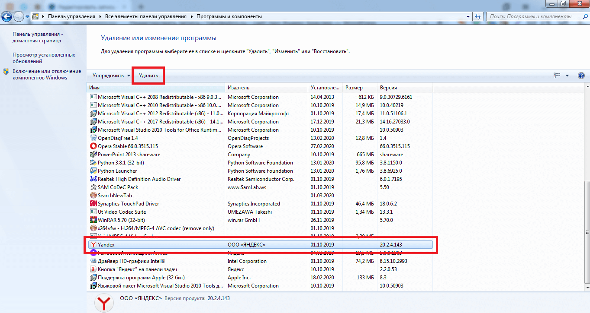This screenshot has width=590, height=313.
Task: Click Панель управления breadcrumb segment
Action: 71,16
